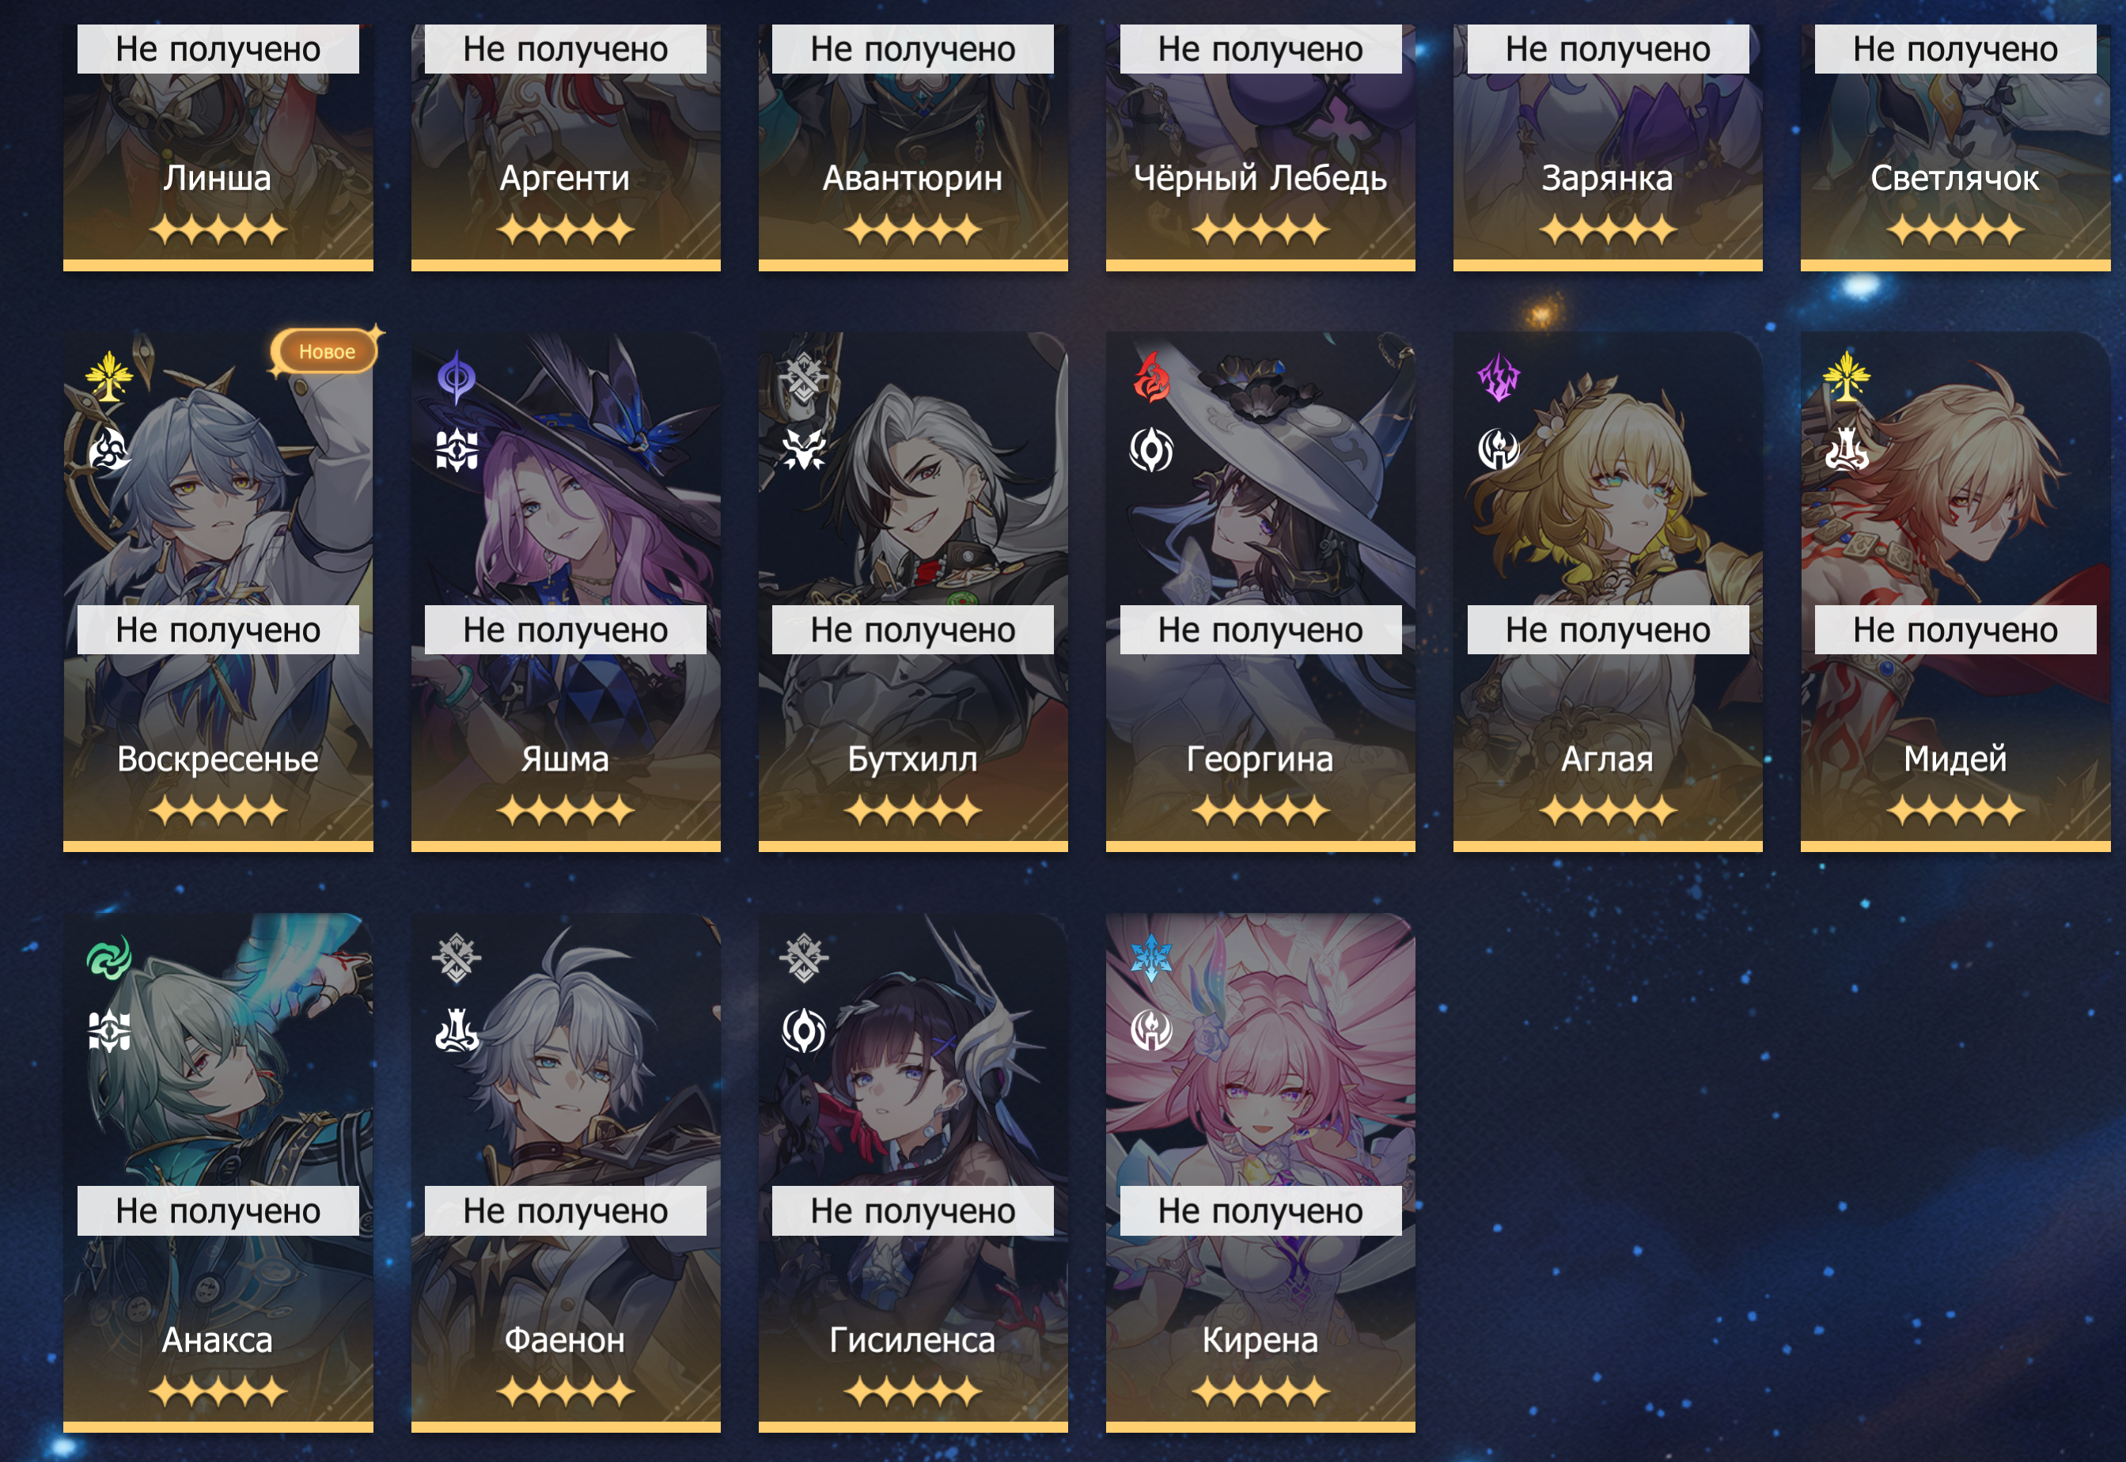This screenshot has width=2126, height=1462.
Task: Click the Imaginary element icon on Воскресенье card
Action: (109, 377)
